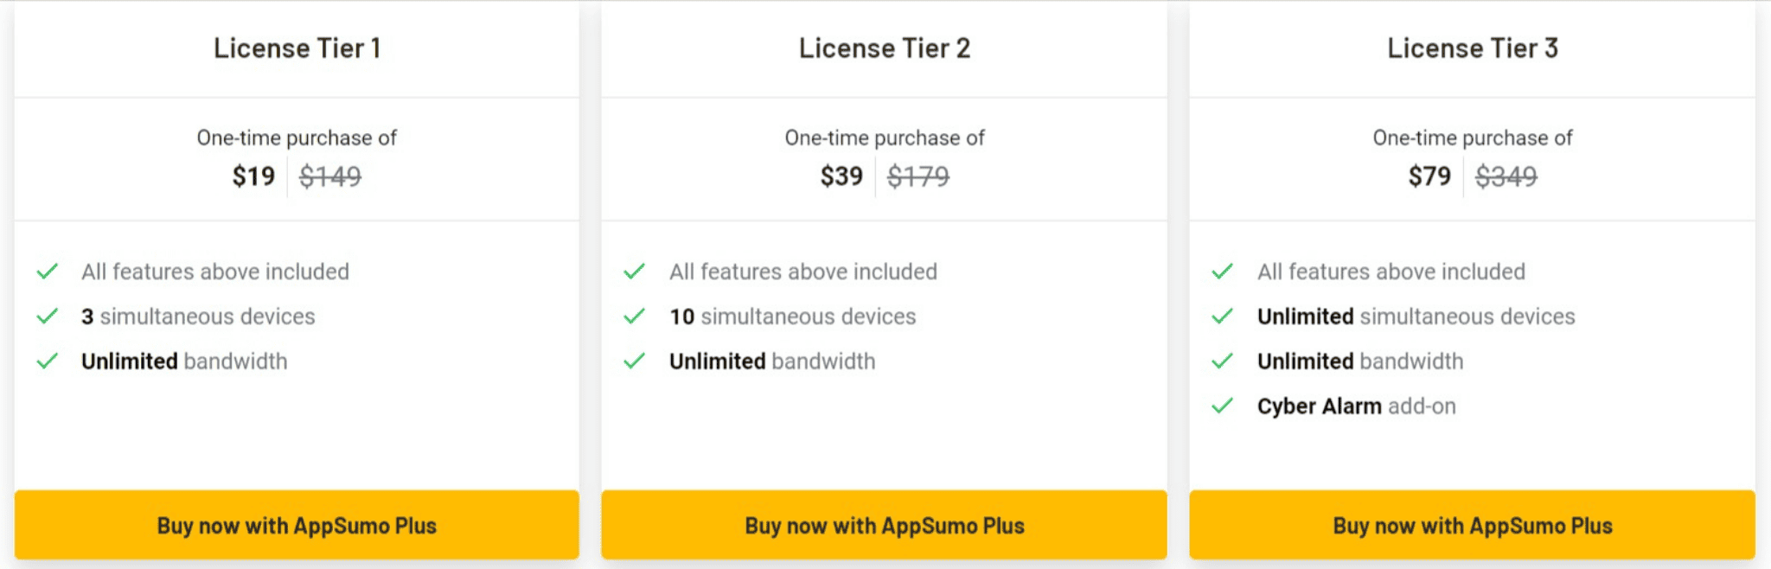Image resolution: width=1771 pixels, height=569 pixels.
Task: Select the License Tier 3 heading
Action: click(x=1473, y=48)
